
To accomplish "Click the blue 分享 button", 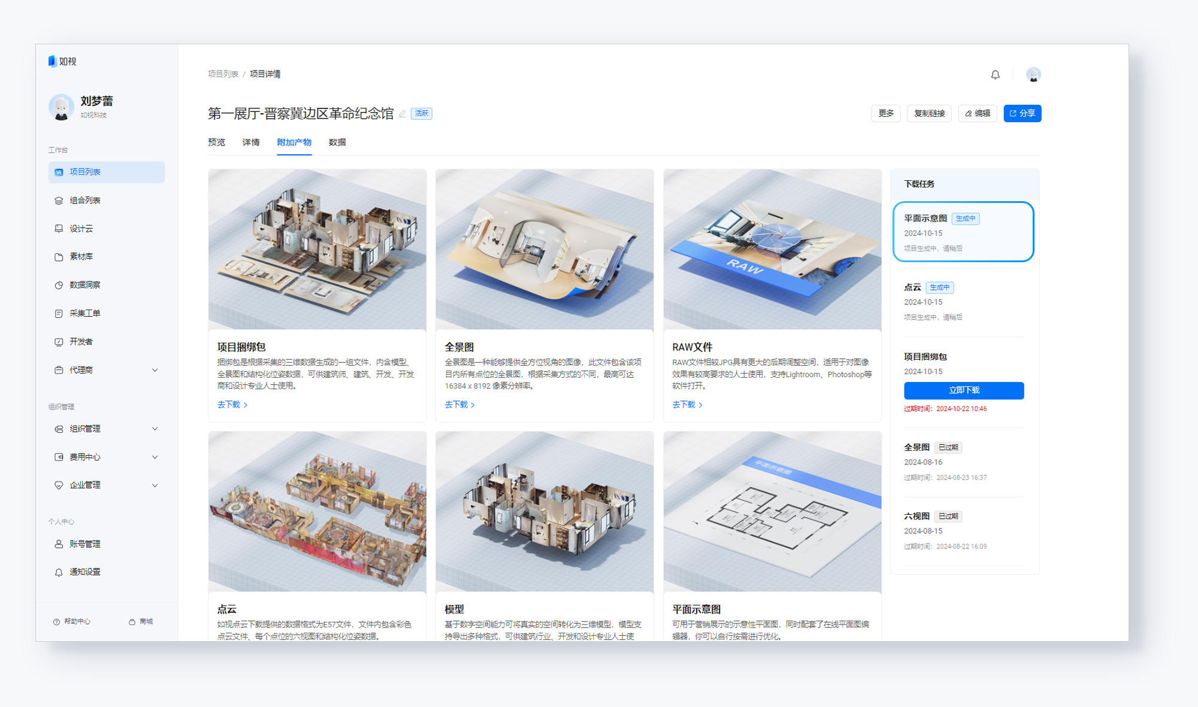I will (x=1022, y=113).
